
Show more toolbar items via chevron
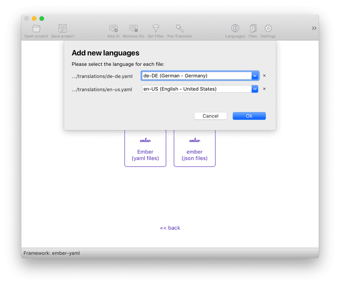point(314,28)
